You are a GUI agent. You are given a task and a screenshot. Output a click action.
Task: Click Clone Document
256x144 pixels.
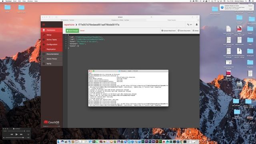(x=184, y=31)
